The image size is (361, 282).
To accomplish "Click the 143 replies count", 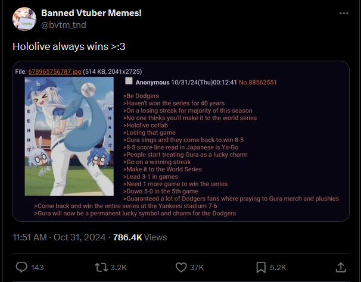I will pos(37,268).
